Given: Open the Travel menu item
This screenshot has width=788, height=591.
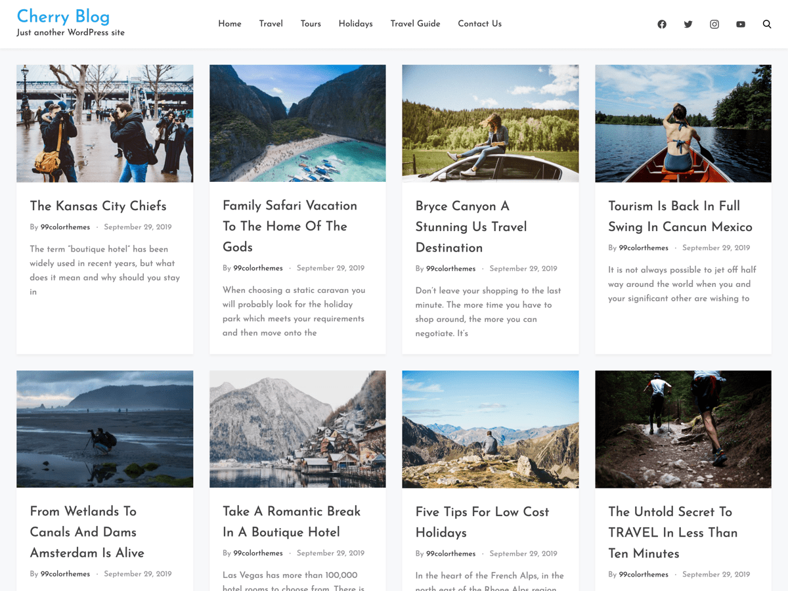Looking at the screenshot, I should click(271, 24).
